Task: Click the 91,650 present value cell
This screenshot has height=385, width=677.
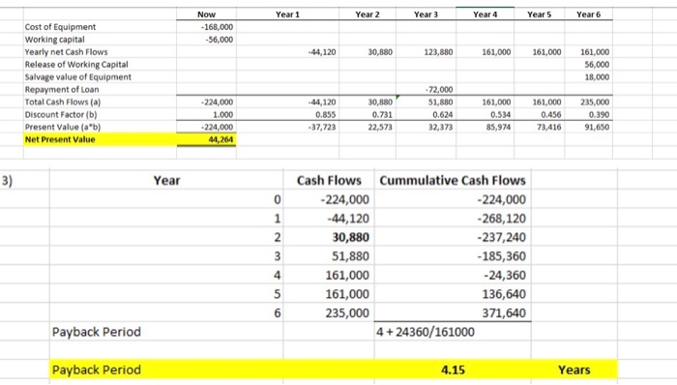Action: tap(597, 127)
